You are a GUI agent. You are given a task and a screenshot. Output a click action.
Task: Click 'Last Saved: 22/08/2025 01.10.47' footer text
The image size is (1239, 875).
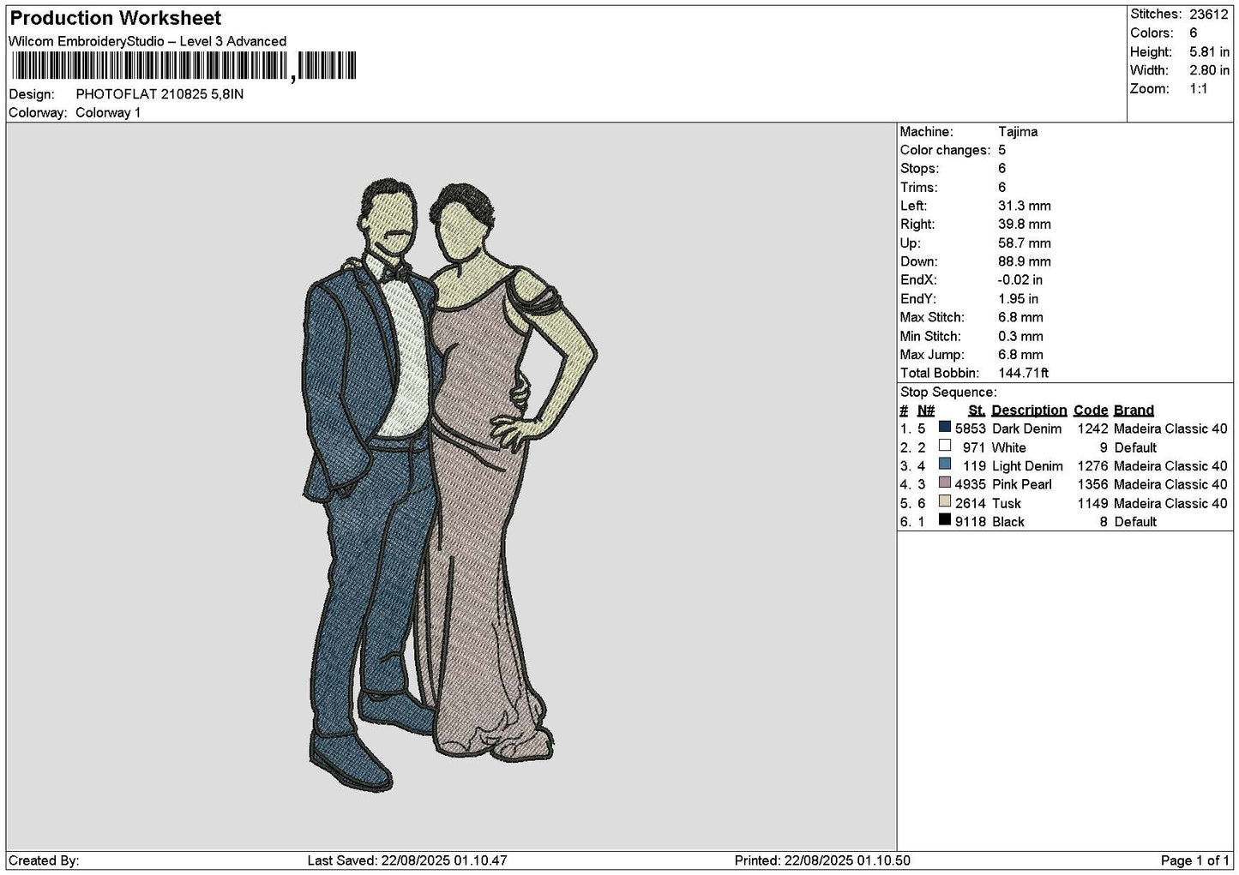coord(407,860)
